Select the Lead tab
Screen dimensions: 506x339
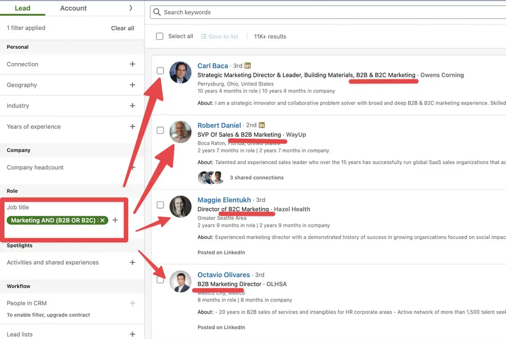(x=22, y=8)
